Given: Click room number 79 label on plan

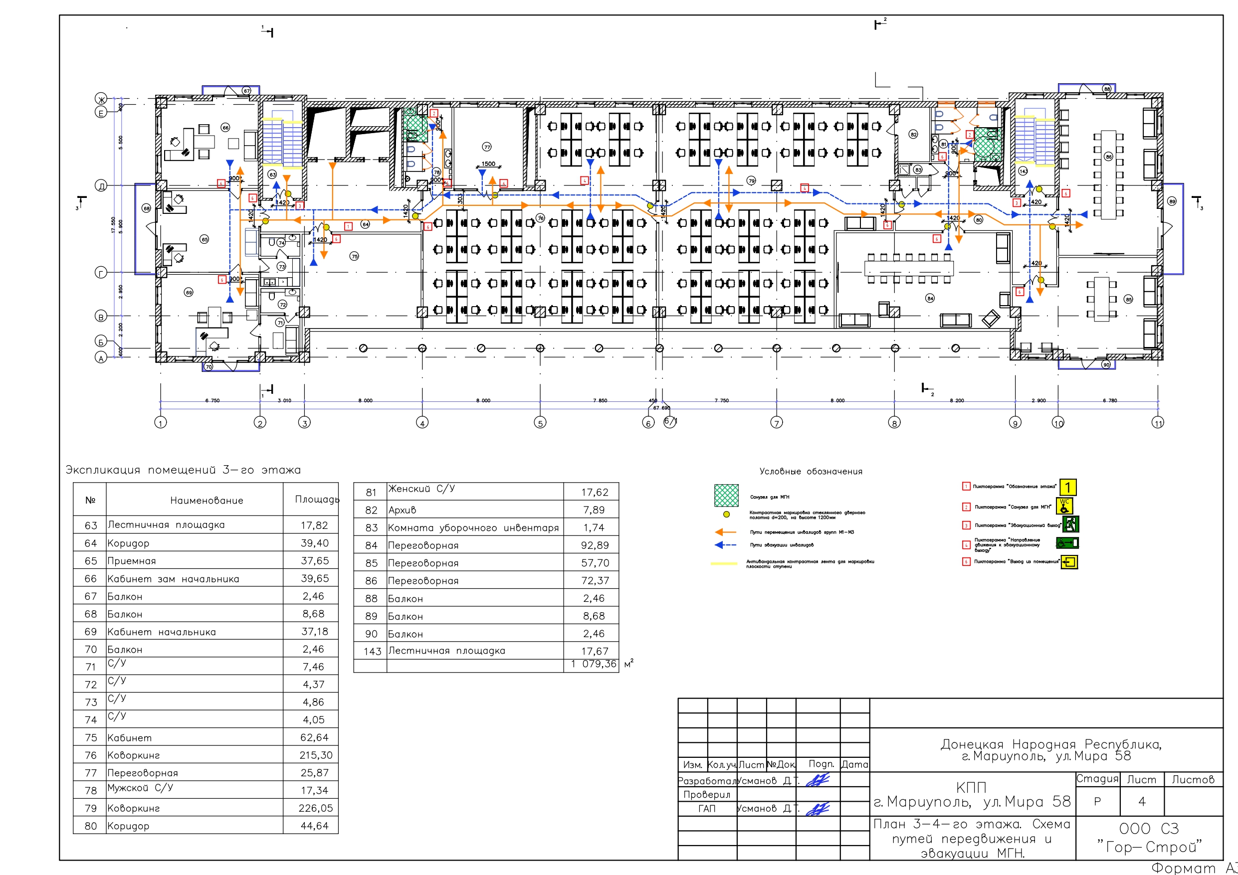Looking at the screenshot, I should (x=751, y=180).
